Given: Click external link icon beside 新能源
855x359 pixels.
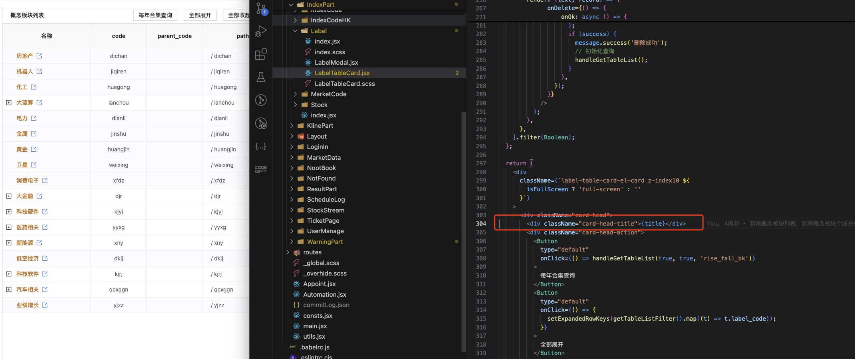Looking at the screenshot, I should point(39,243).
